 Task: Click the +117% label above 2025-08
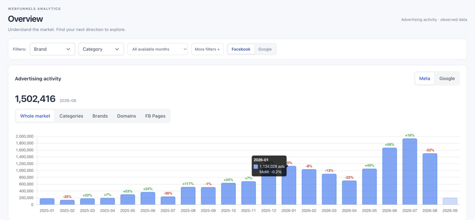click(x=188, y=184)
